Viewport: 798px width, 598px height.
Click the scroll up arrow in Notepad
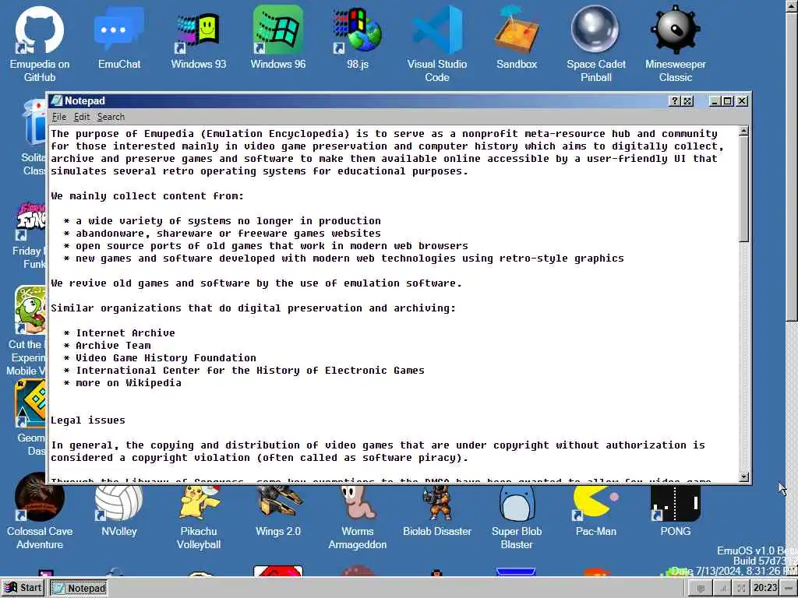coord(744,131)
